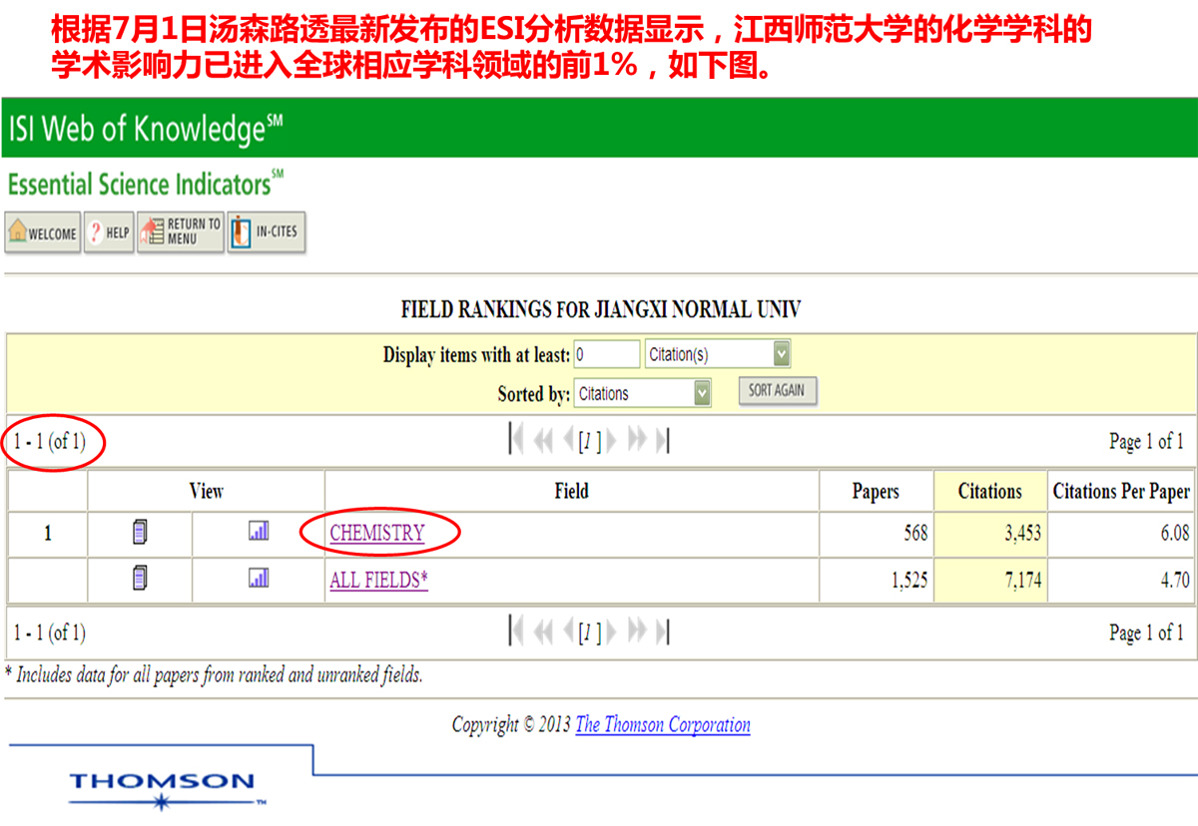Go to last page in bottom pager

coord(662,631)
